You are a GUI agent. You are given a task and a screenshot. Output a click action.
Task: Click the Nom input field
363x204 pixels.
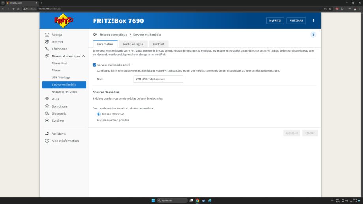(x=158, y=79)
